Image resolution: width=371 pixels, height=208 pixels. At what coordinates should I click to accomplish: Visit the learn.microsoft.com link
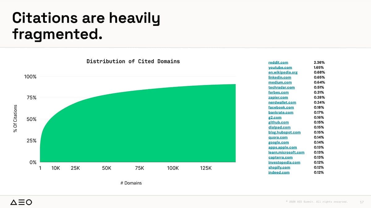(286, 152)
